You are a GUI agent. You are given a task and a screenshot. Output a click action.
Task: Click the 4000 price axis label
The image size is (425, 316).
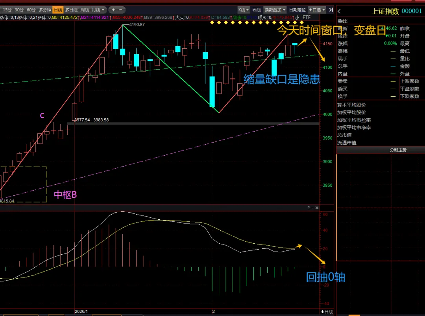point(327,114)
